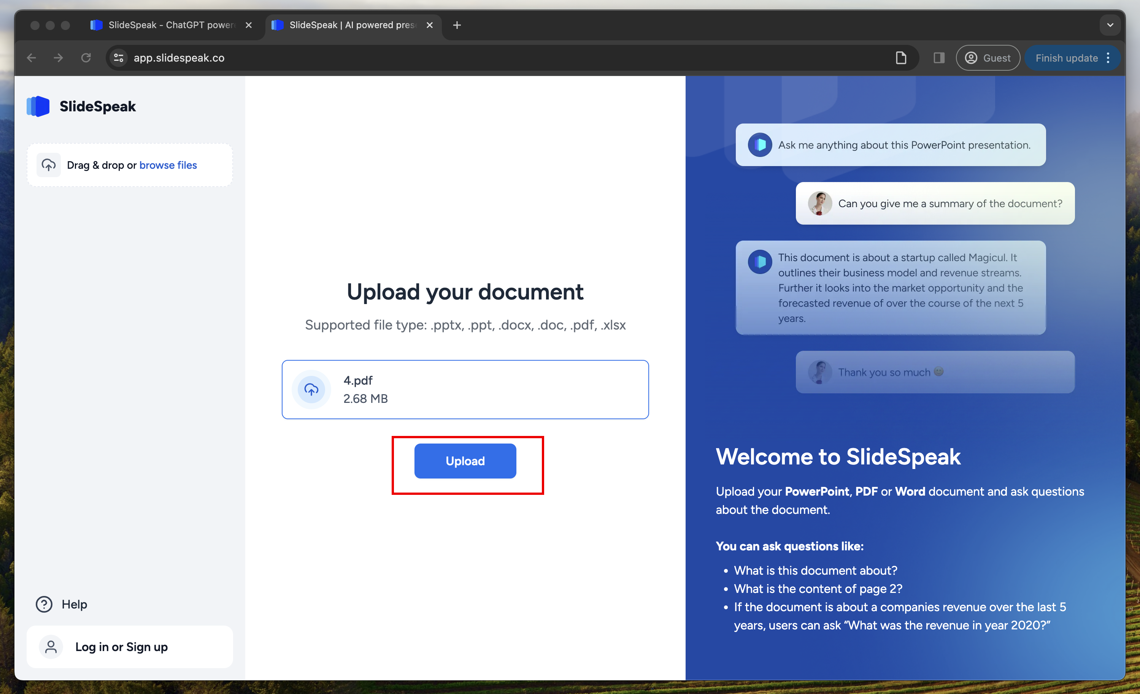
Task: Click the forward navigation arrow
Action: (x=57, y=58)
